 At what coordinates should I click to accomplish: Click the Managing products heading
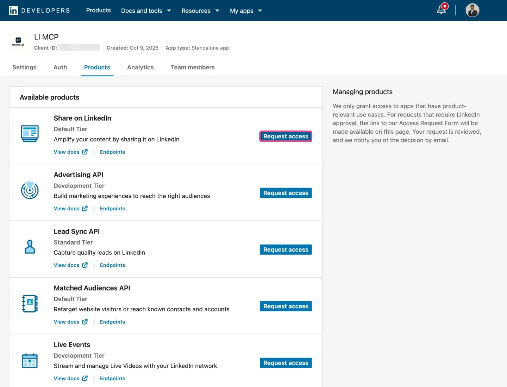tap(363, 92)
